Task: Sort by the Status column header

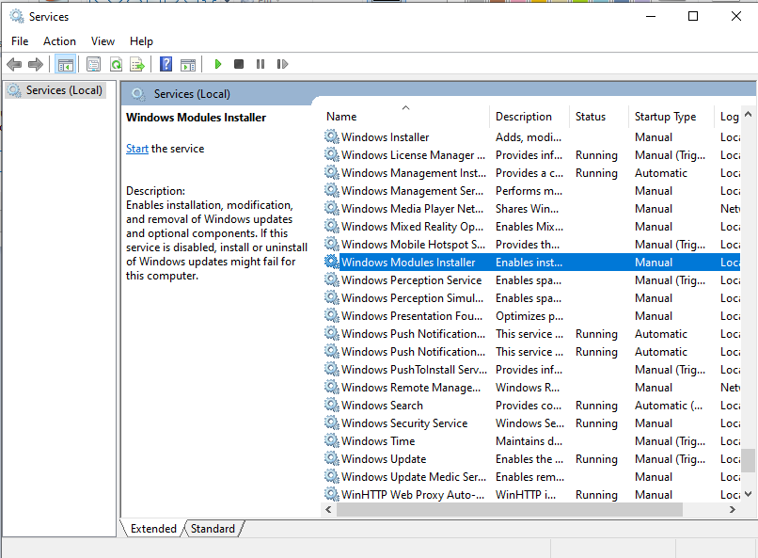Action: click(x=599, y=117)
